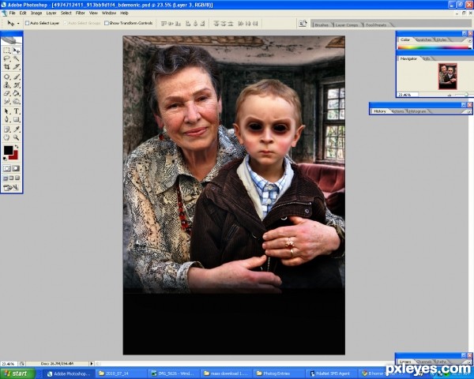Open the Window menu

(x=109, y=13)
